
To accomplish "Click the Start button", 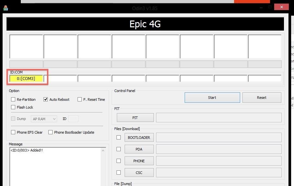I will click(x=212, y=98).
